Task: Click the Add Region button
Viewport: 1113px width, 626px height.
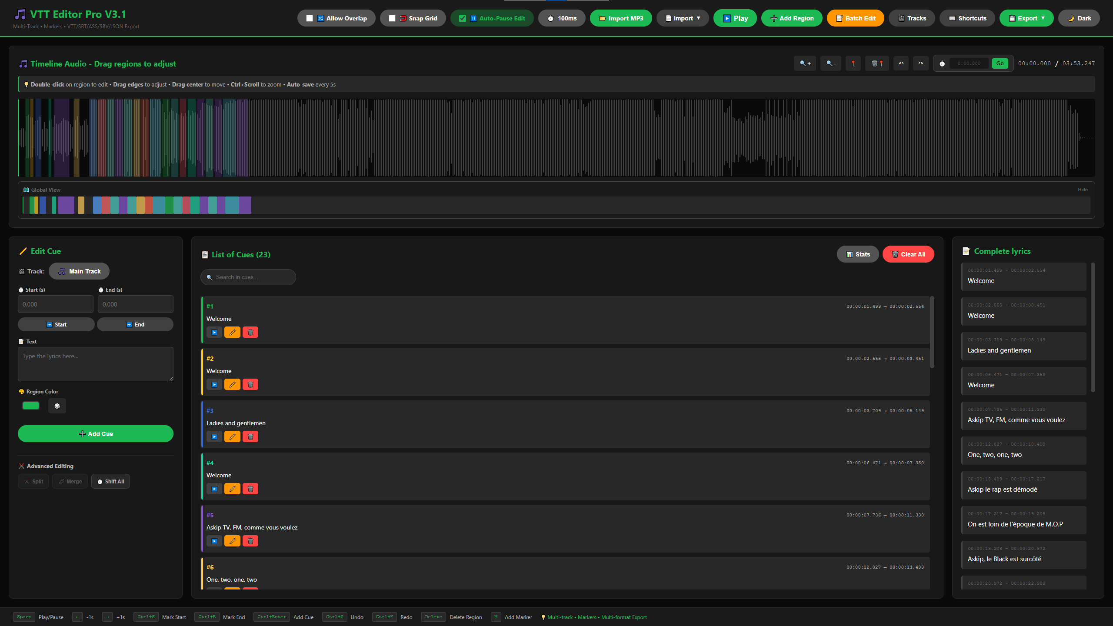Action: coord(792,18)
